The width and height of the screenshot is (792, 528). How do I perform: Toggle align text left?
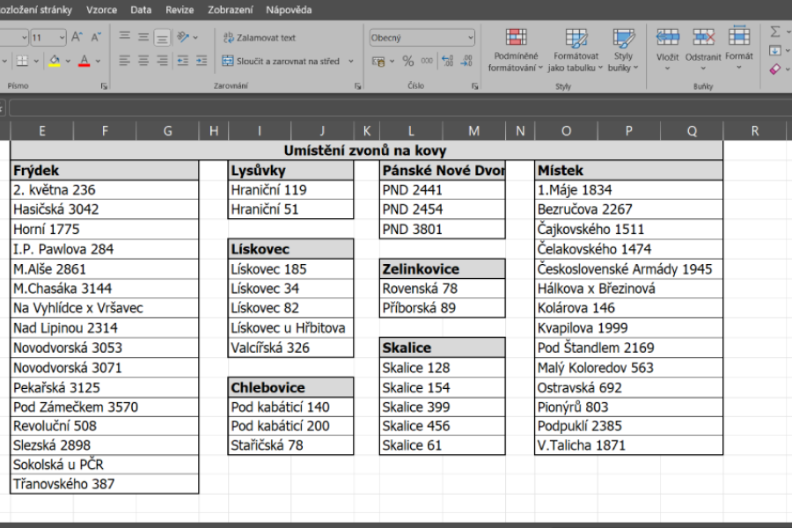pyautogui.click(x=124, y=62)
